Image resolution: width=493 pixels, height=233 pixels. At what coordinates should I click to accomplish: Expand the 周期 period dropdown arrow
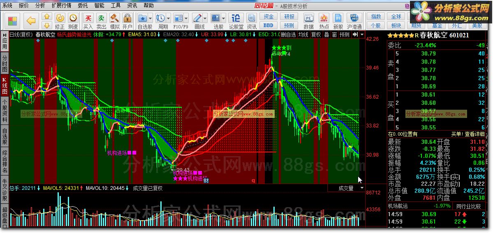[168, 18]
